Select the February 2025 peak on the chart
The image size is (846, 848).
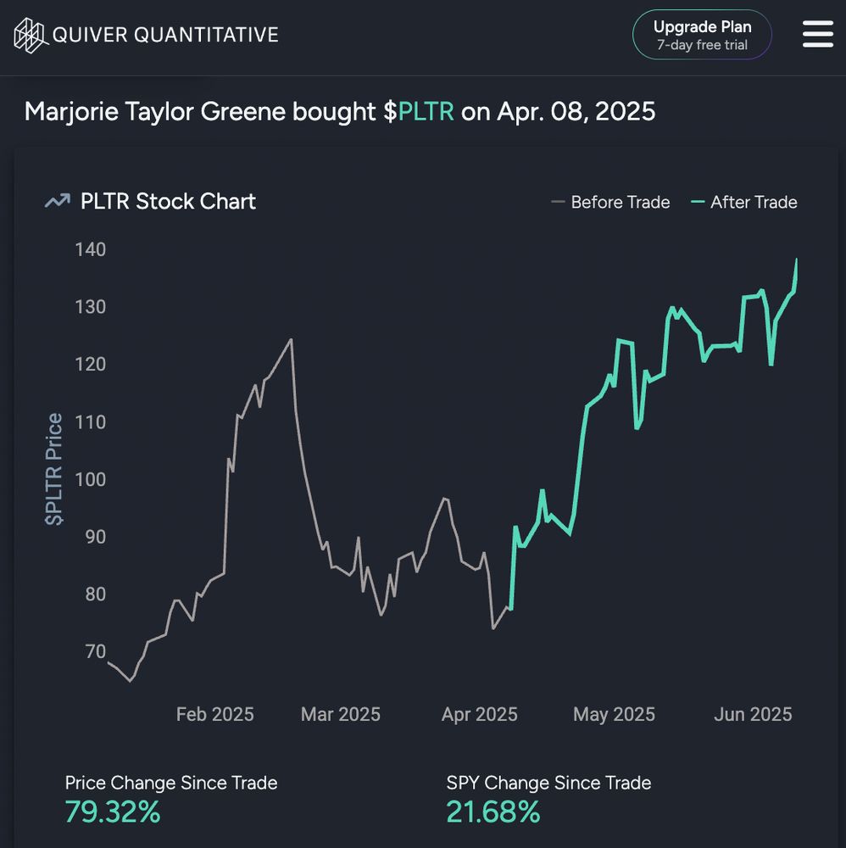point(292,340)
